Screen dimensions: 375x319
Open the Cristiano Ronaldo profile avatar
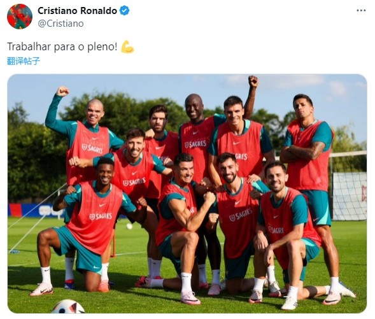click(x=20, y=17)
